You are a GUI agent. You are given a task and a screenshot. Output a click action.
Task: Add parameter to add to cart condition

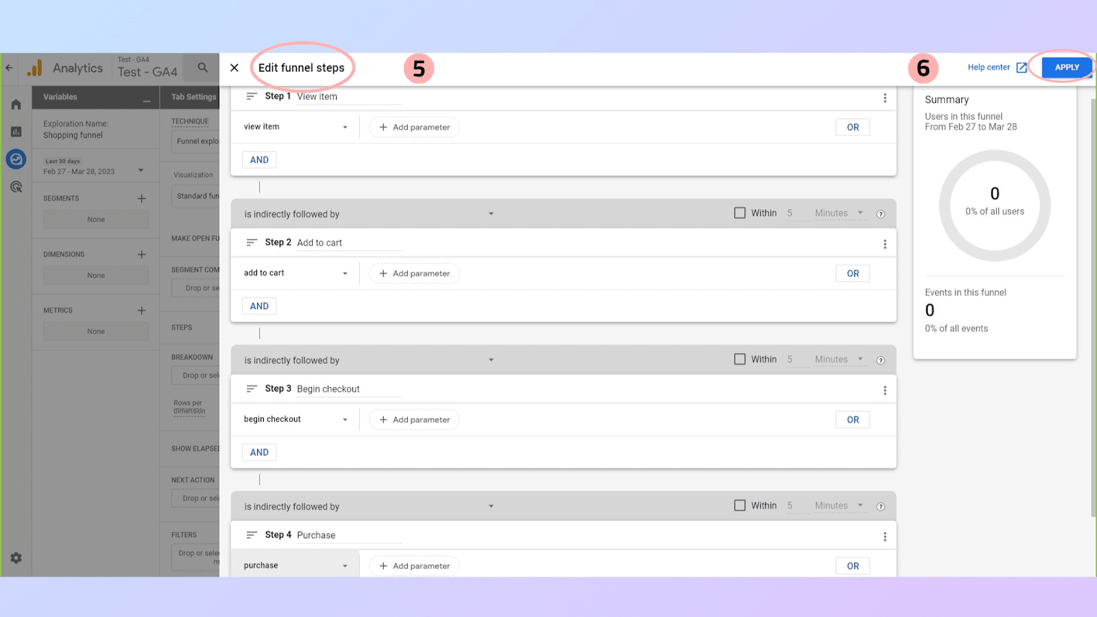(x=414, y=274)
